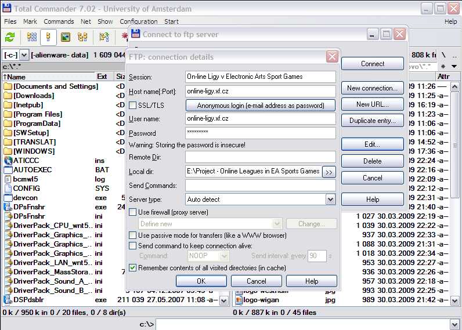Click the green Refresh arrows toolbar icon
The width and height of the screenshot is (462, 330).
[10, 37]
